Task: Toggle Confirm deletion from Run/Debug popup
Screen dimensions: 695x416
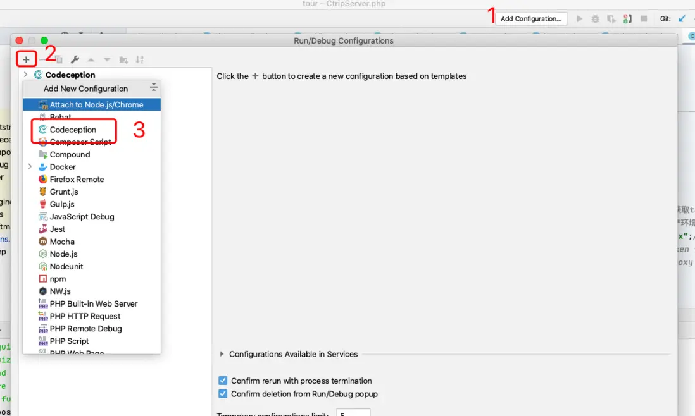Action: (x=223, y=393)
